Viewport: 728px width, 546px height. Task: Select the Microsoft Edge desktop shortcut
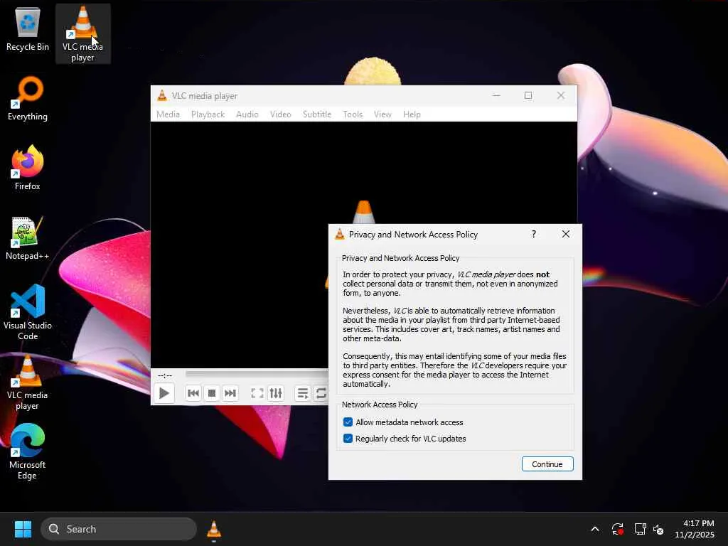pyautogui.click(x=28, y=451)
